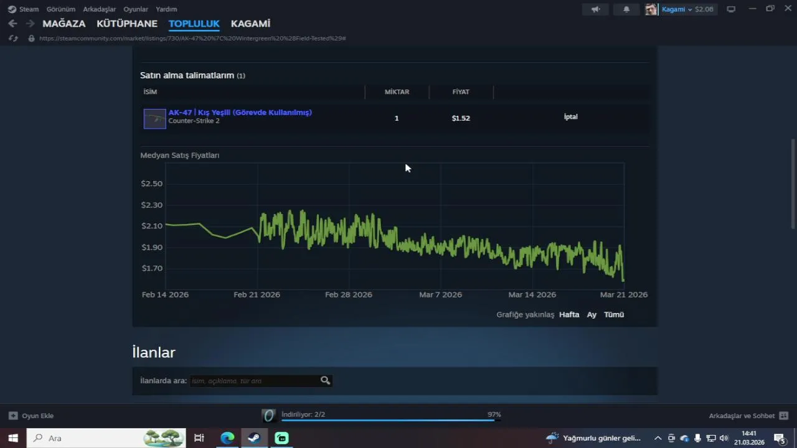The image size is (797, 448).
Task: Click the Windows search box Ara
Action: [106, 438]
